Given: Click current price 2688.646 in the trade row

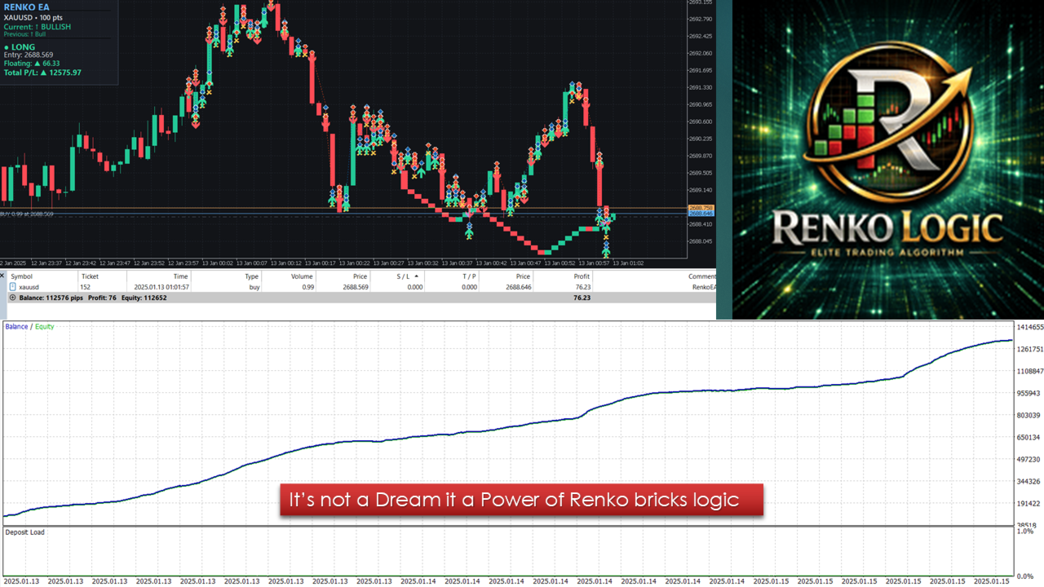Looking at the screenshot, I should click(x=518, y=287).
